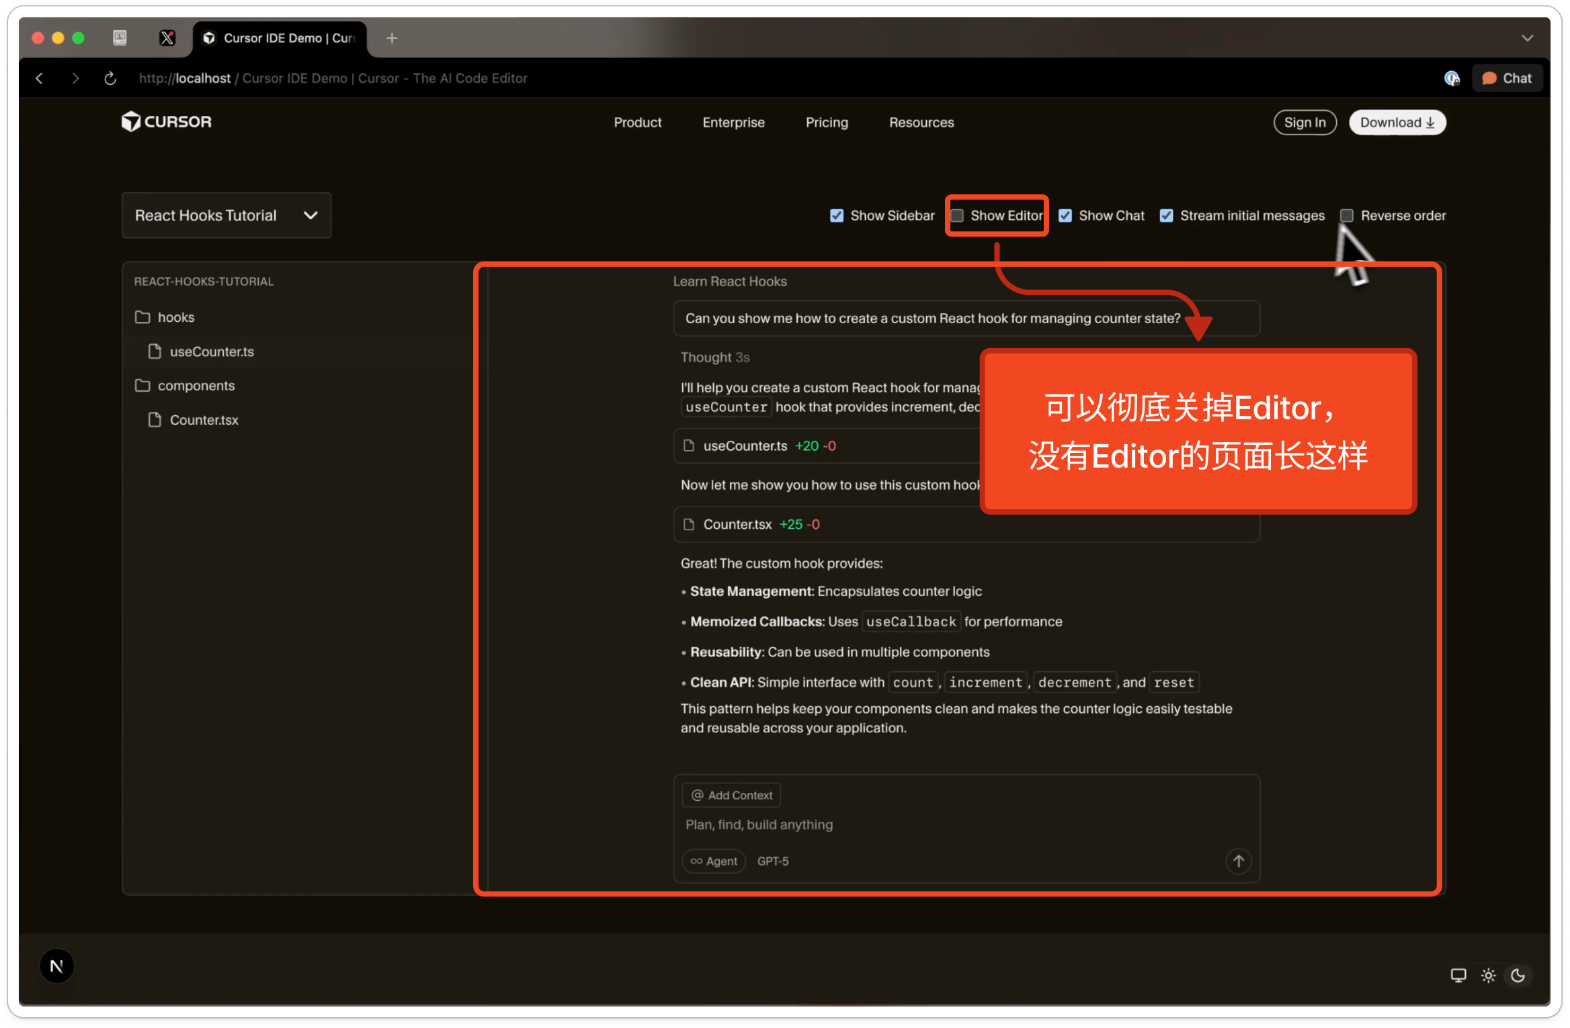Click the Next.js N badge at bottom left

pos(56,966)
